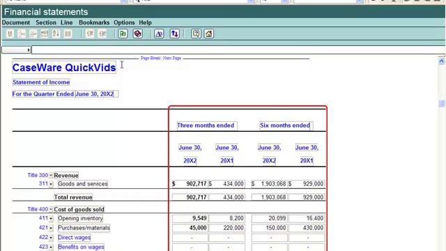The image size is (446, 251).
Task: Click the Total revenue label
Action: click(73, 197)
